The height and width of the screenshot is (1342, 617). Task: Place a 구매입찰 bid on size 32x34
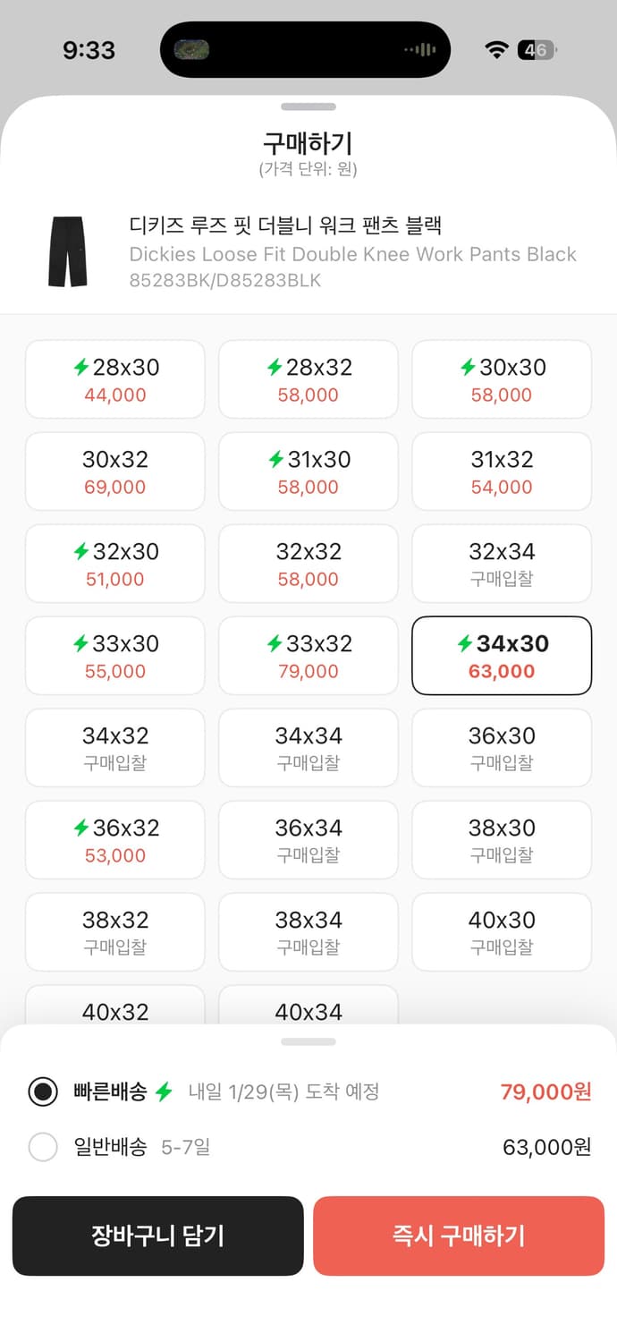coord(501,564)
